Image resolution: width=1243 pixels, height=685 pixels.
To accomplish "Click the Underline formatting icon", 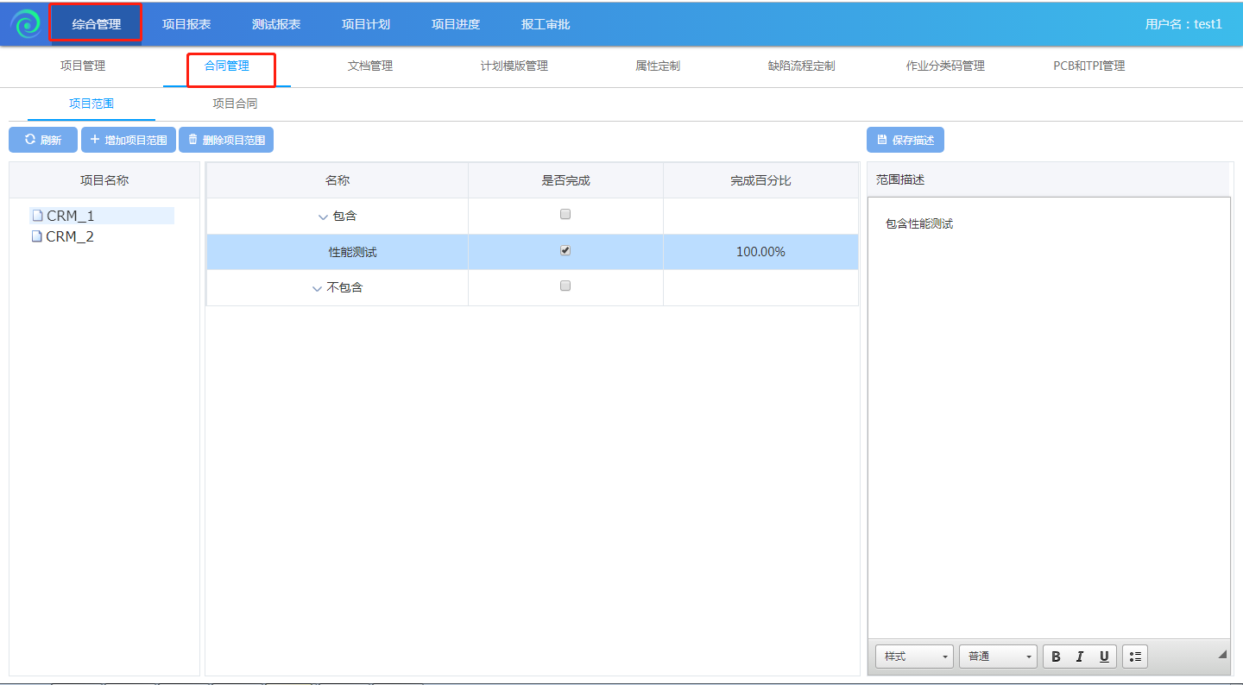I will tap(1104, 657).
